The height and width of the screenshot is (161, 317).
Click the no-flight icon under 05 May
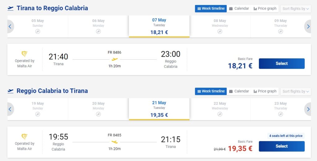pyautogui.click(x=38, y=31)
